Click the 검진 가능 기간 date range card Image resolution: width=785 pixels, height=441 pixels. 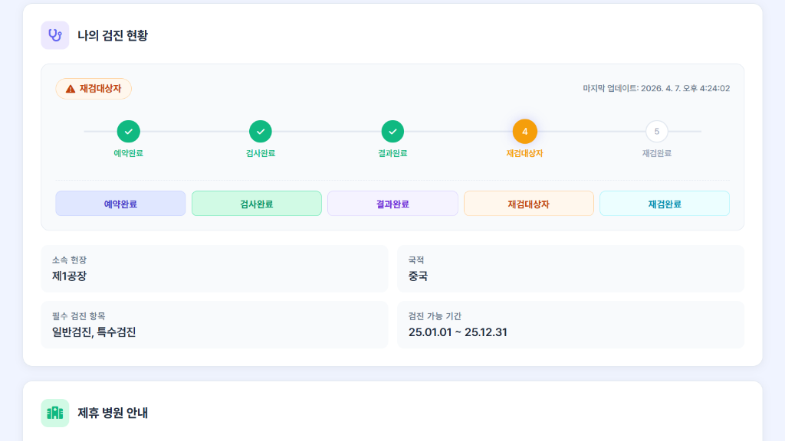pos(570,325)
